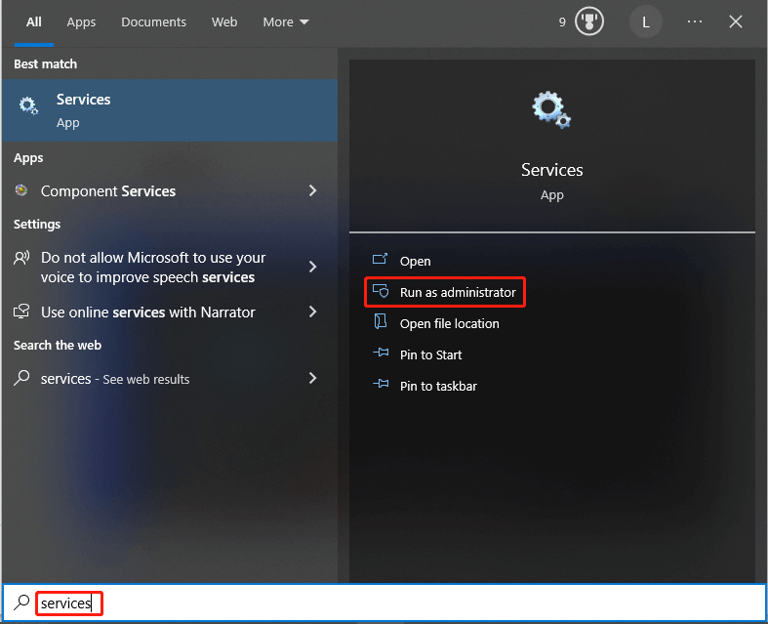
Task: Click the Best match heading
Action: pos(45,64)
